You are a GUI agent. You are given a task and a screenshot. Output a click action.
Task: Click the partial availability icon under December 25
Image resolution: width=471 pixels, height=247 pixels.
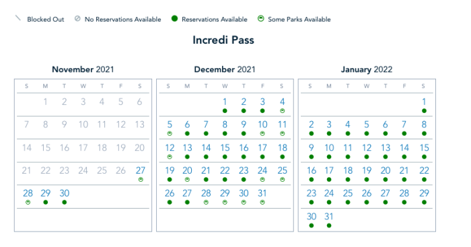283,180
